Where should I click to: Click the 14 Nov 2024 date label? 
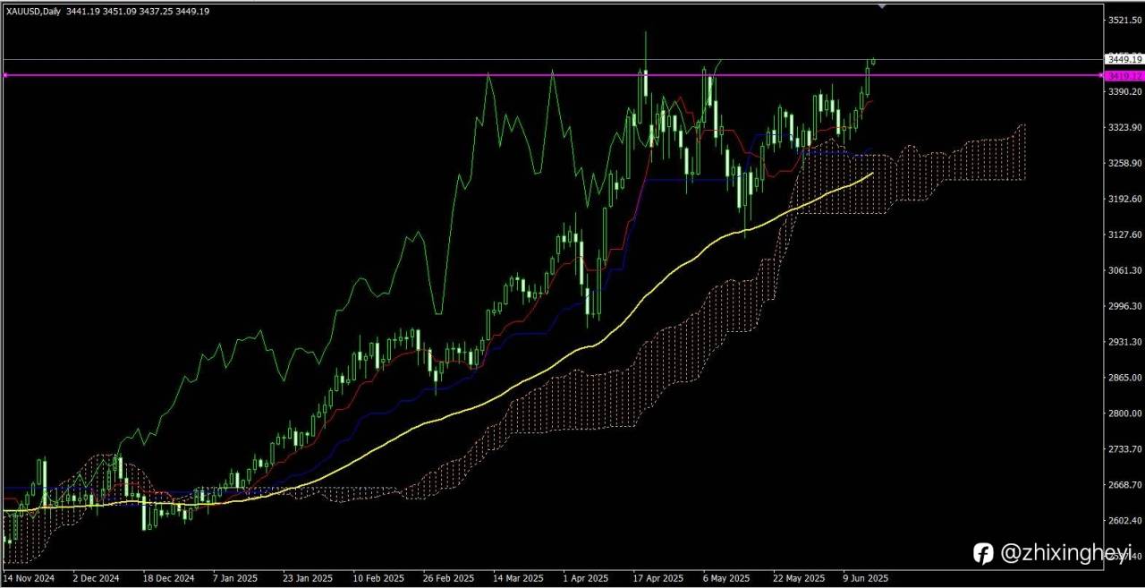tap(30, 578)
